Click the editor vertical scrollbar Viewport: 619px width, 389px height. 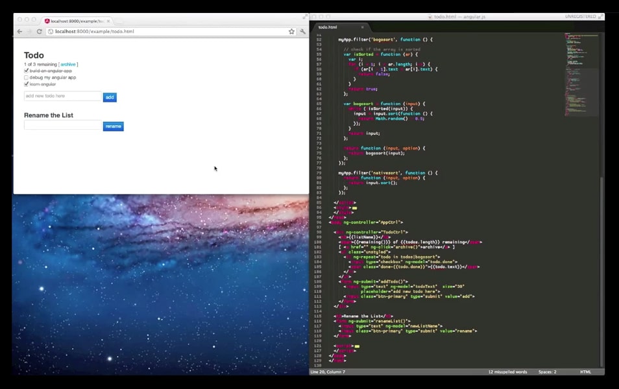point(601,272)
